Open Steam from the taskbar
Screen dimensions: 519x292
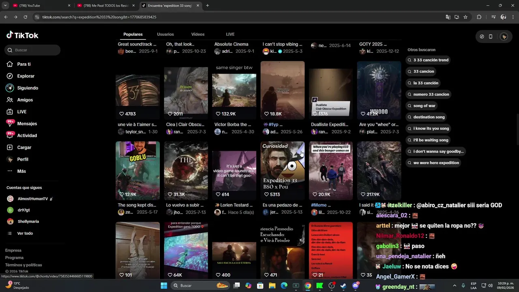343,286
